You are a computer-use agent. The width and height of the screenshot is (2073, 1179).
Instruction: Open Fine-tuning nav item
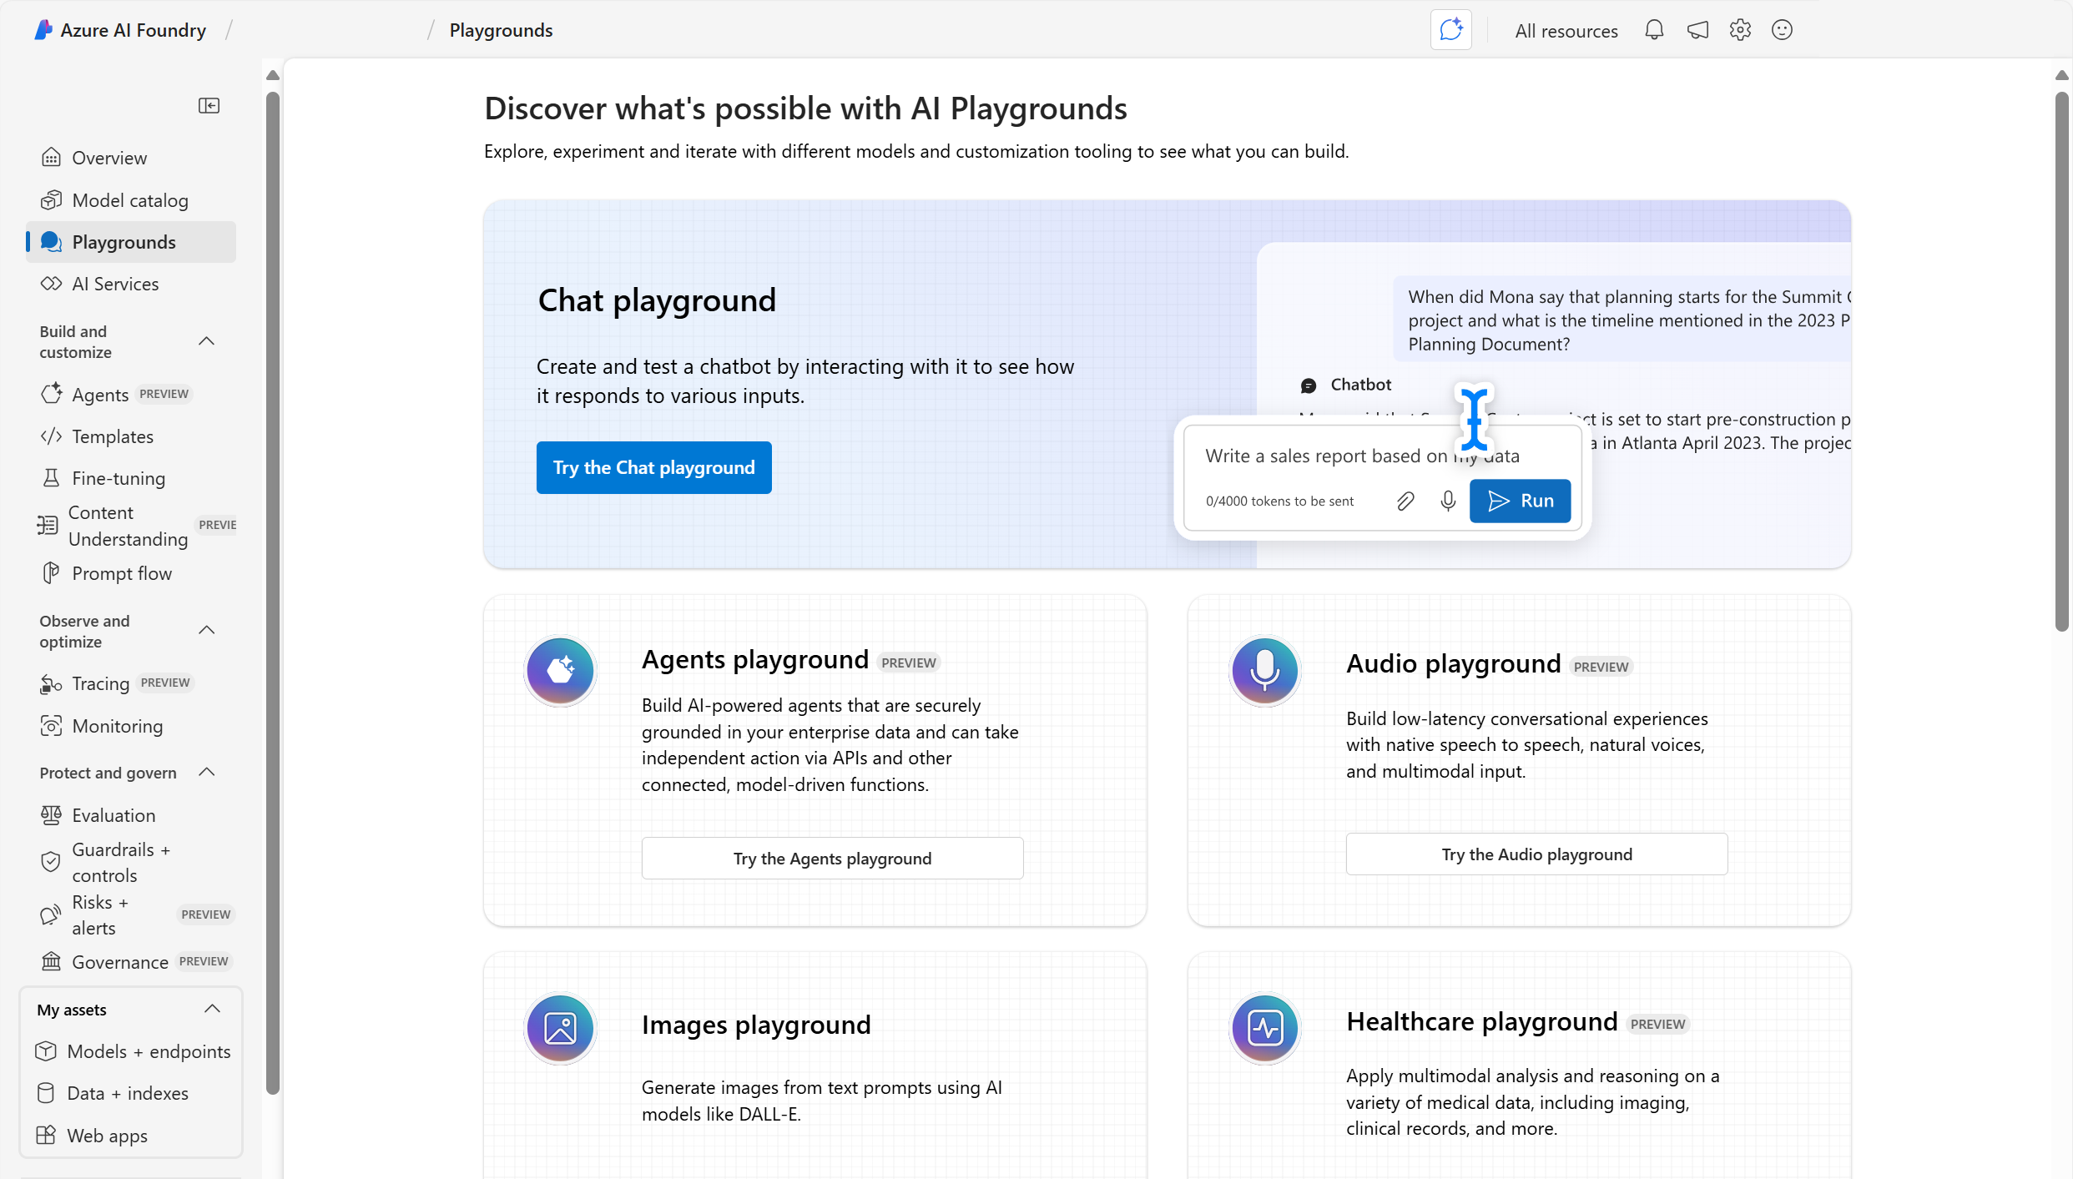click(x=131, y=478)
